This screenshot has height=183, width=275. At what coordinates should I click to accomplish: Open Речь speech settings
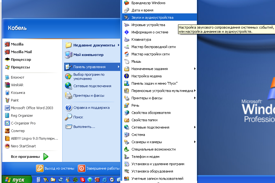[160, 105]
